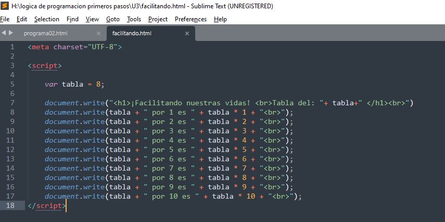Click the Sublime Text app icon in title bar
445x222 pixels.
[x=5, y=6]
